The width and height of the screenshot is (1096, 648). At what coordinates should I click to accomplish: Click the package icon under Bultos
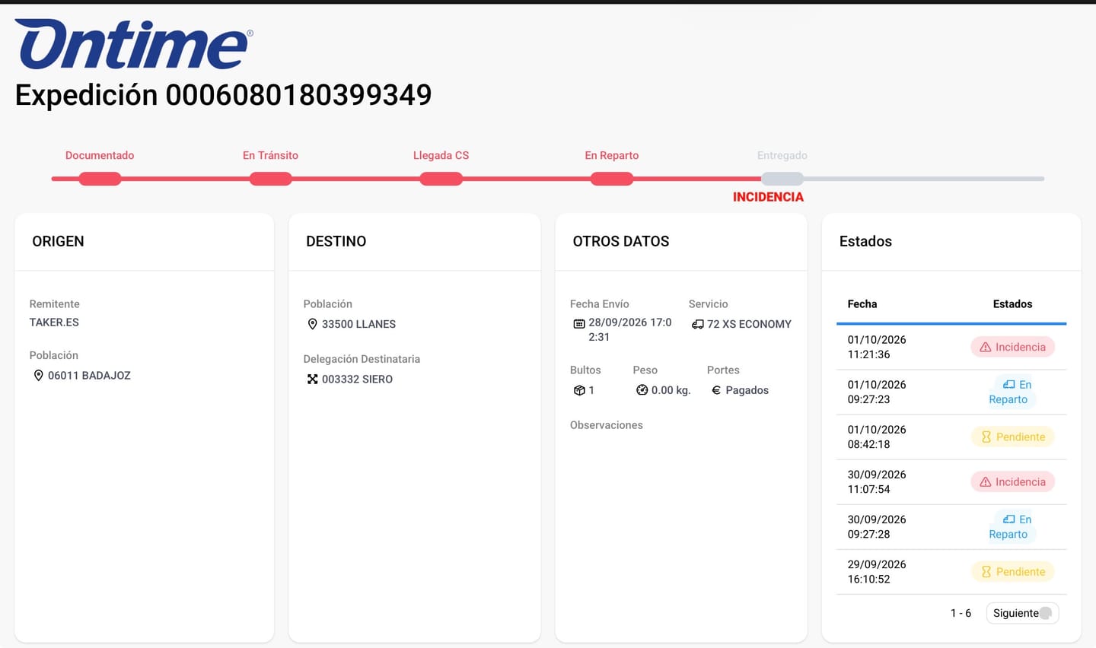579,390
